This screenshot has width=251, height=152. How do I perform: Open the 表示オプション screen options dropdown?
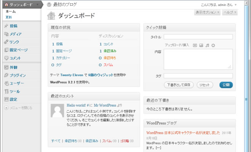(x=207, y=12)
